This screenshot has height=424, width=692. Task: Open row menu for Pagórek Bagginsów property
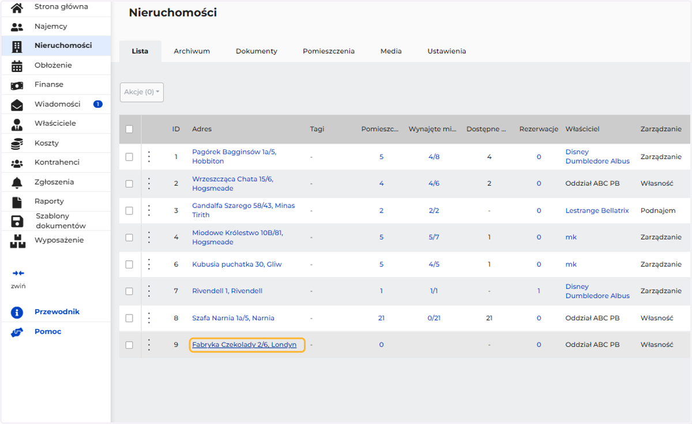tap(149, 157)
